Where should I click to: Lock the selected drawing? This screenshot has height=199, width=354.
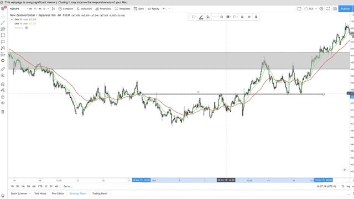point(242,17)
